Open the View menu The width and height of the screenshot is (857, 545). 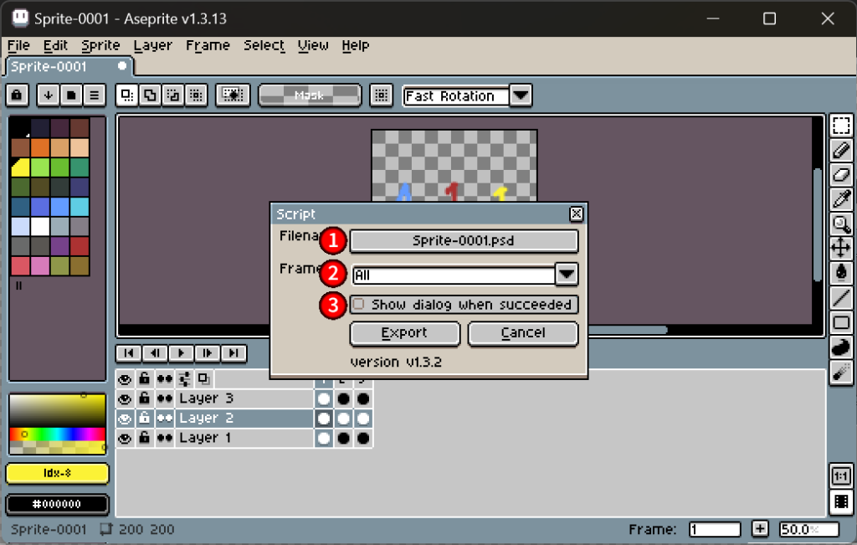click(313, 45)
